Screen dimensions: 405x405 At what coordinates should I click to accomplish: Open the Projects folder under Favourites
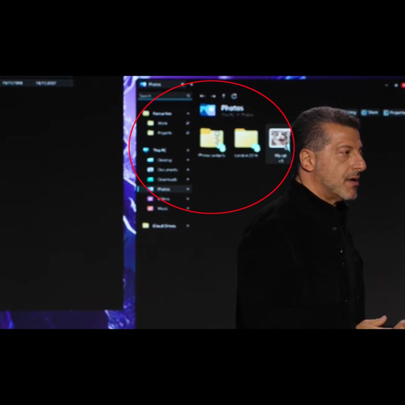click(164, 133)
